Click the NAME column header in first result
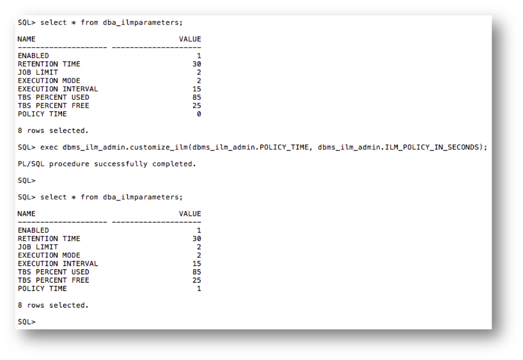523x360 pixels. coord(26,39)
